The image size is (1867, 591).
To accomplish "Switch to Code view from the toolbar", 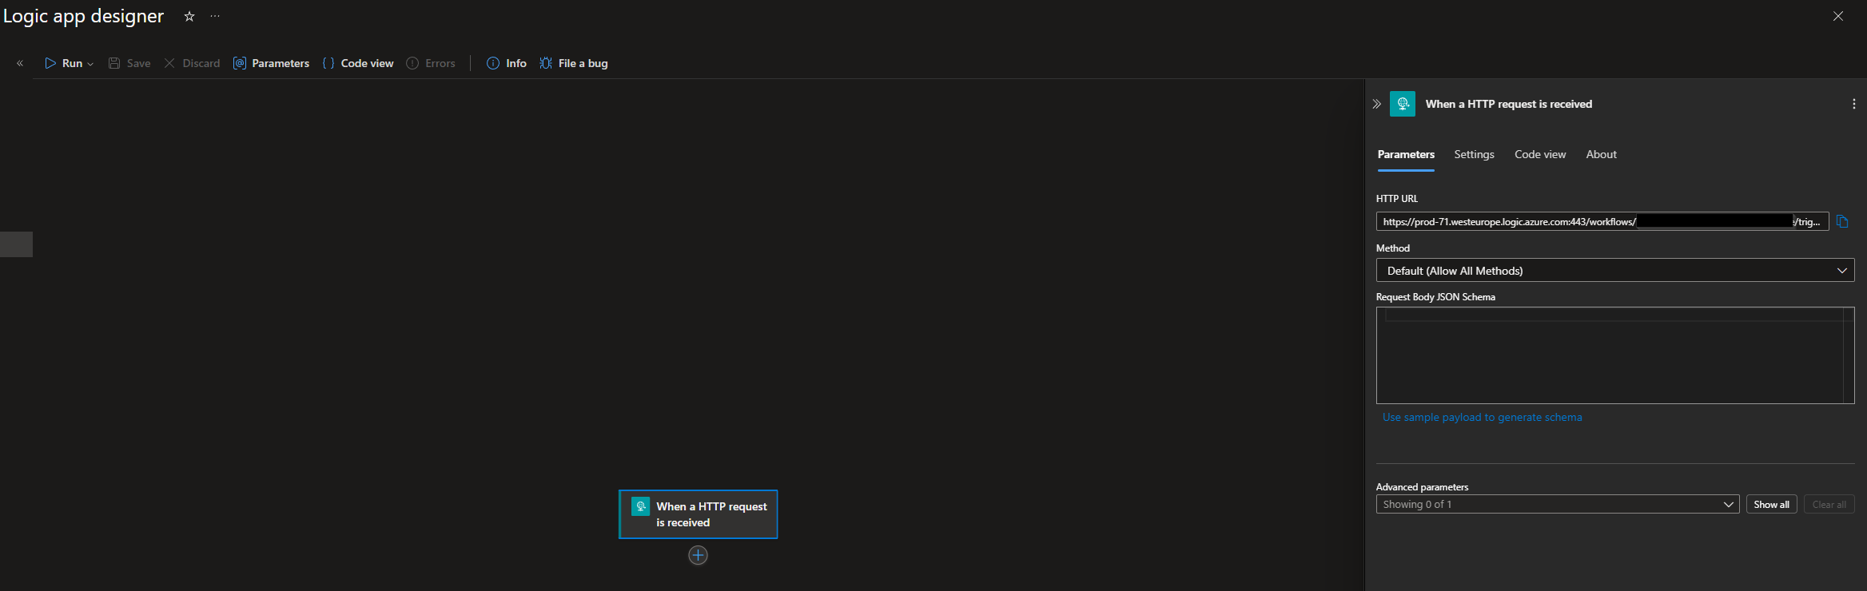I will (358, 63).
